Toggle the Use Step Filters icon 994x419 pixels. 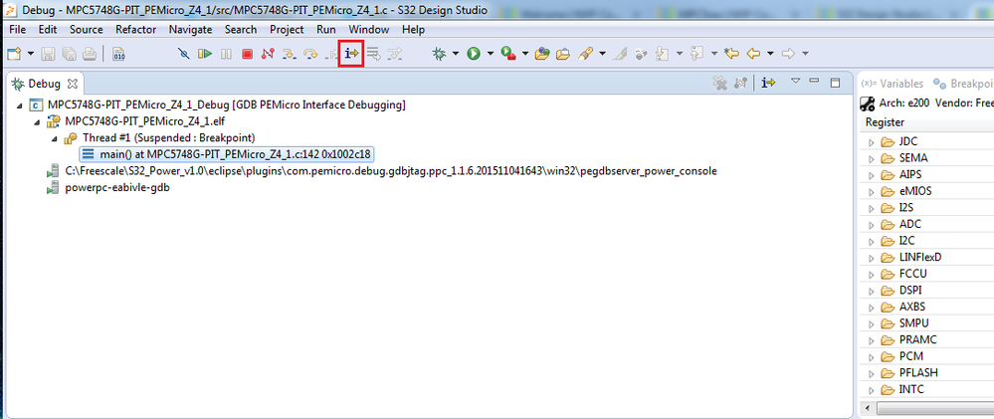click(x=395, y=54)
